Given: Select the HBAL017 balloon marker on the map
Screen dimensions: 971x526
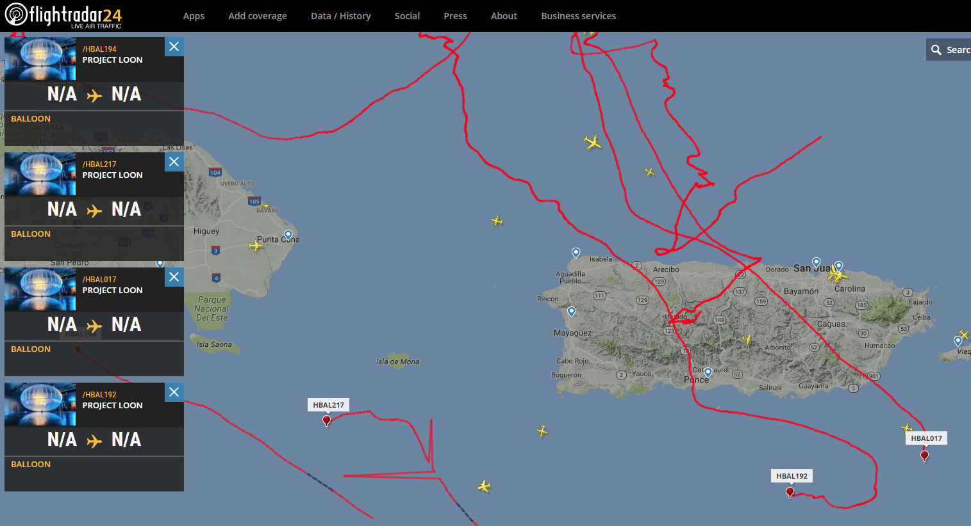Looking at the screenshot, I should (924, 456).
